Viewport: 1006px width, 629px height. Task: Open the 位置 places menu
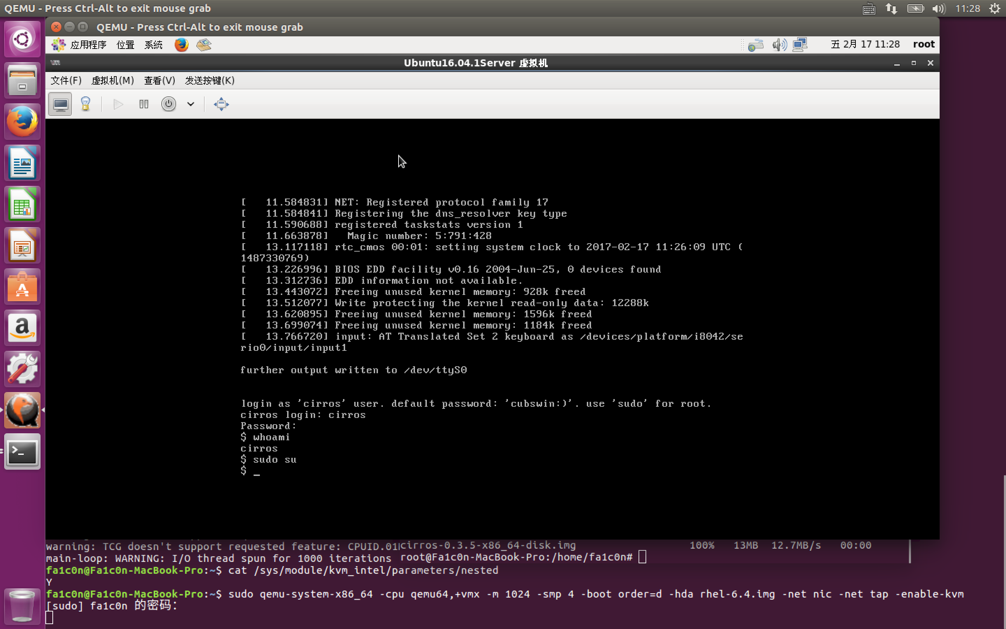(x=125, y=44)
